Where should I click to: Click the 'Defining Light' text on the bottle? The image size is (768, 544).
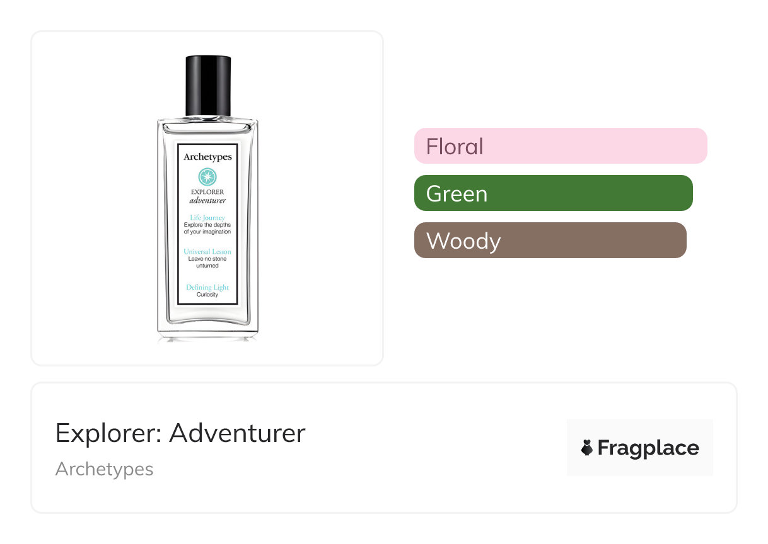(207, 287)
